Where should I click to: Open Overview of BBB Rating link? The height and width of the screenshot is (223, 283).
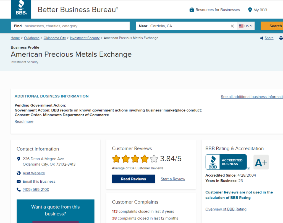pos(226,209)
